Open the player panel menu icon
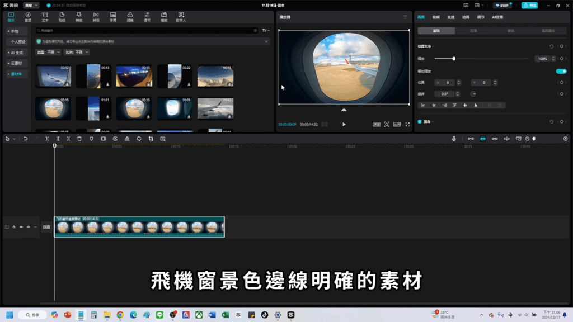Viewport: 573px width, 322px height. point(405,17)
